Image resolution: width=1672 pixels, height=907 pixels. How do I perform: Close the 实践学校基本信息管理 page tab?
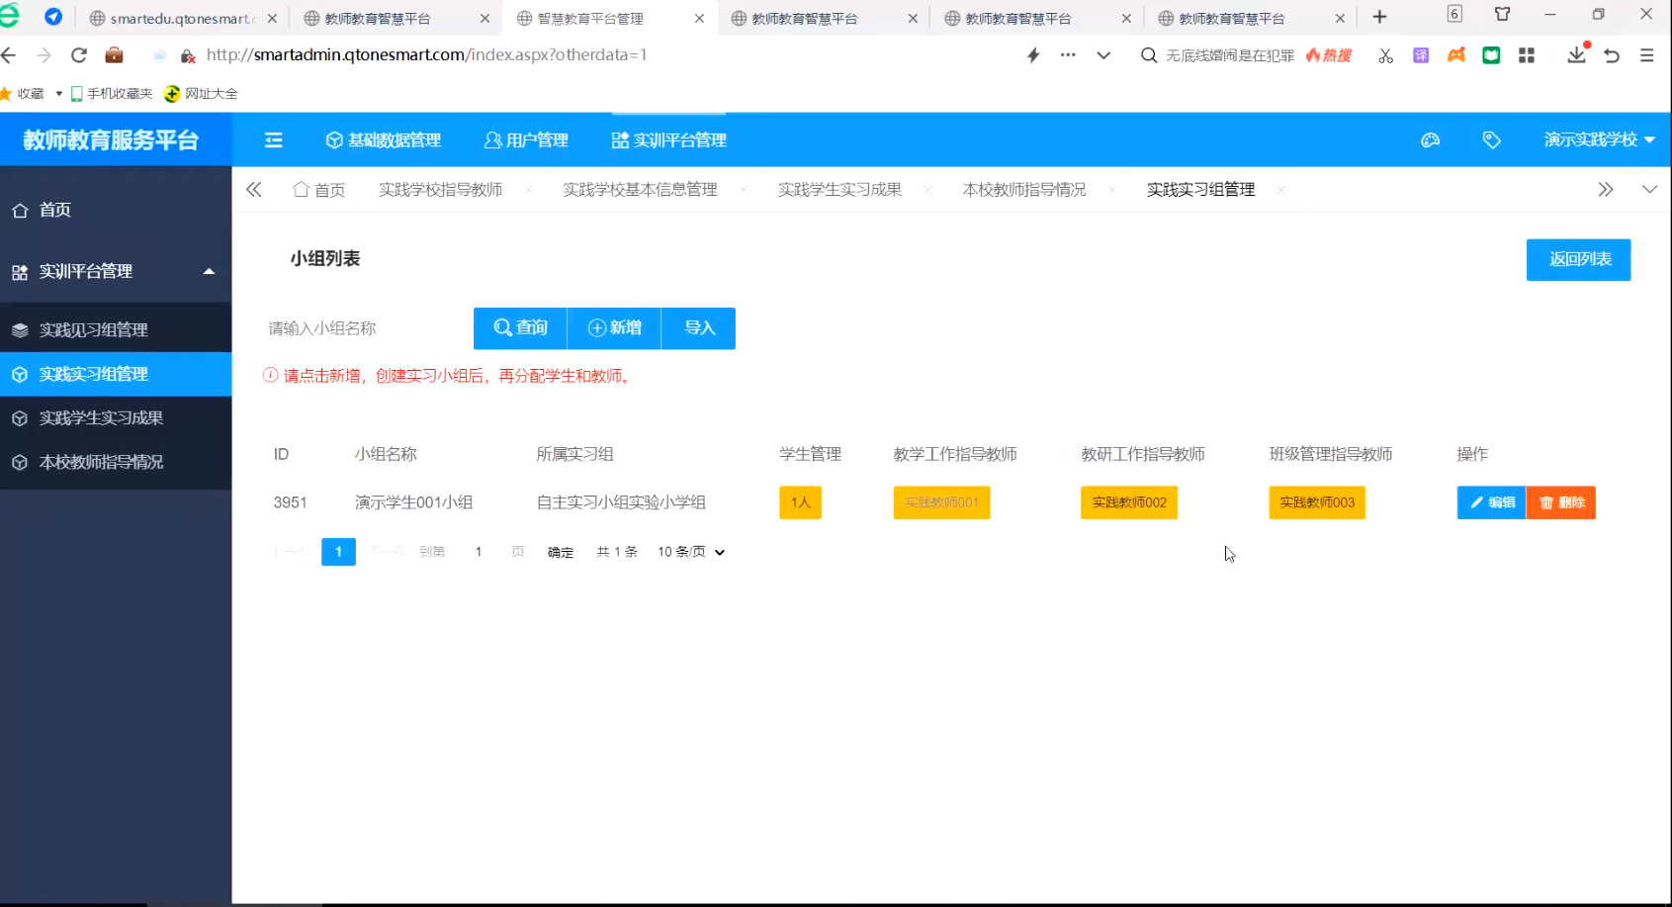coord(744,190)
